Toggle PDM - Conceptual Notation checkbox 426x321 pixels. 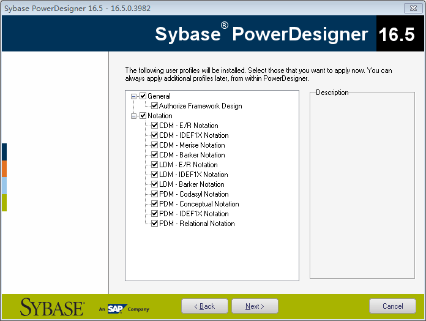click(155, 203)
